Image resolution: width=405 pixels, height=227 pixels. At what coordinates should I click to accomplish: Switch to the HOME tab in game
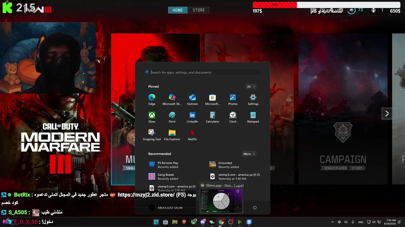point(178,10)
